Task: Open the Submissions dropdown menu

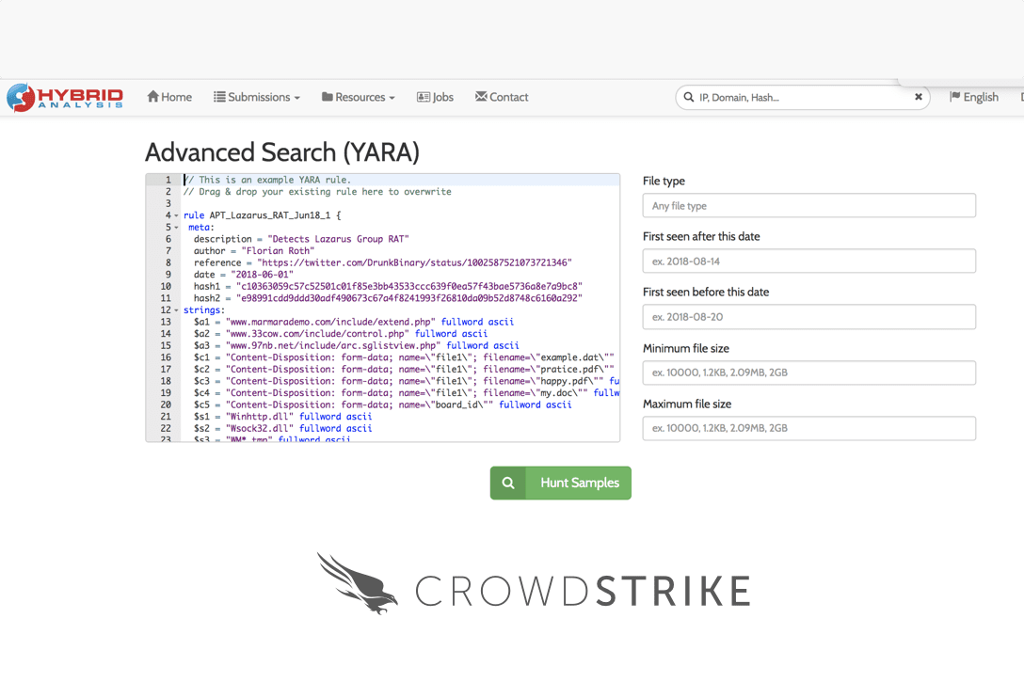Action: [257, 97]
